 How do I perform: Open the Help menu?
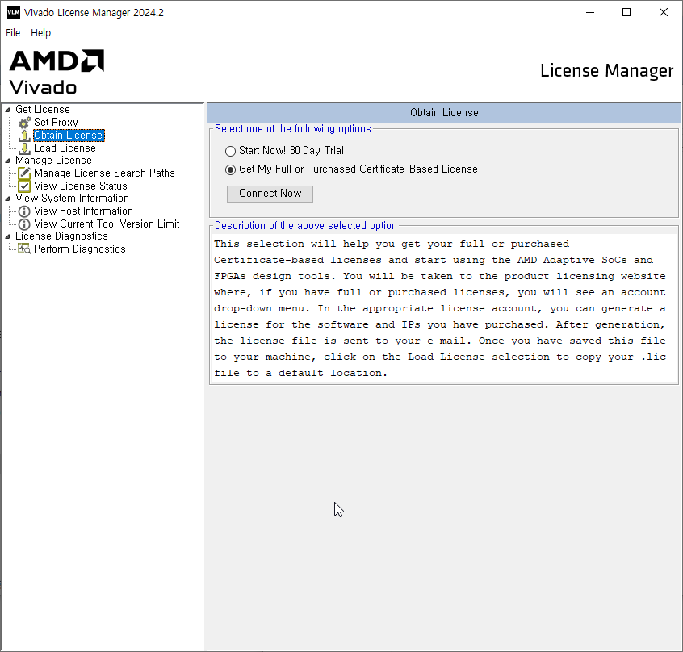[40, 32]
